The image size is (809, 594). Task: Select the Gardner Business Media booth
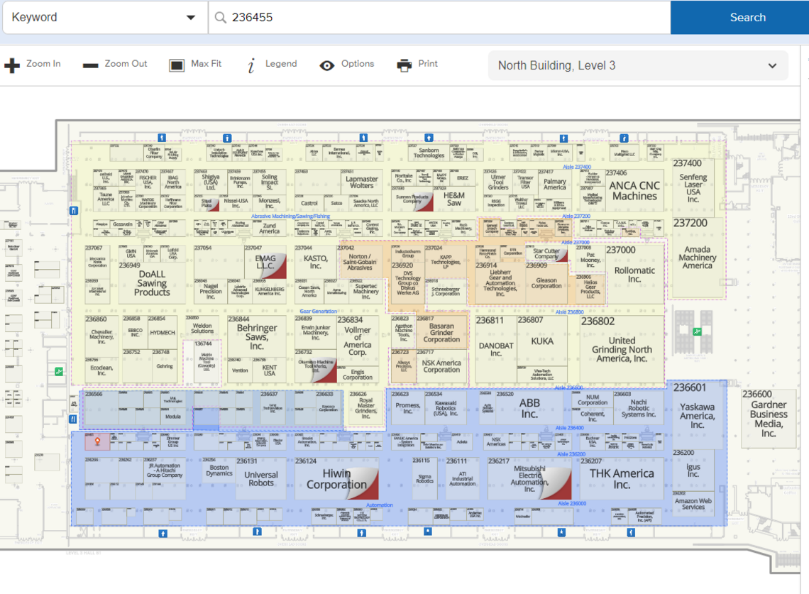769,414
